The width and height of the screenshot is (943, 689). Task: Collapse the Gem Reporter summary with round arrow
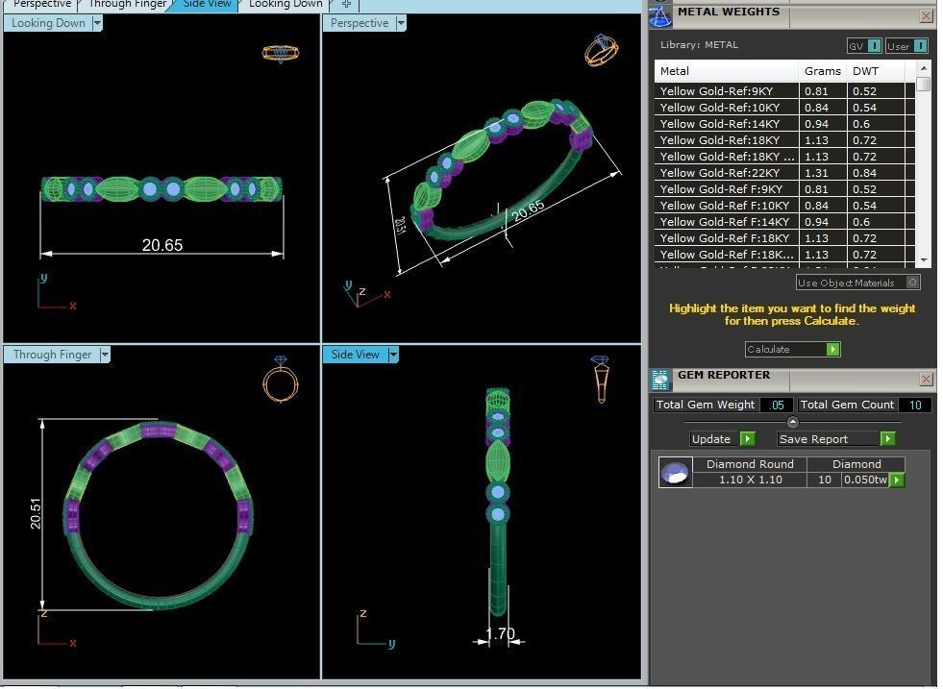[x=792, y=422]
